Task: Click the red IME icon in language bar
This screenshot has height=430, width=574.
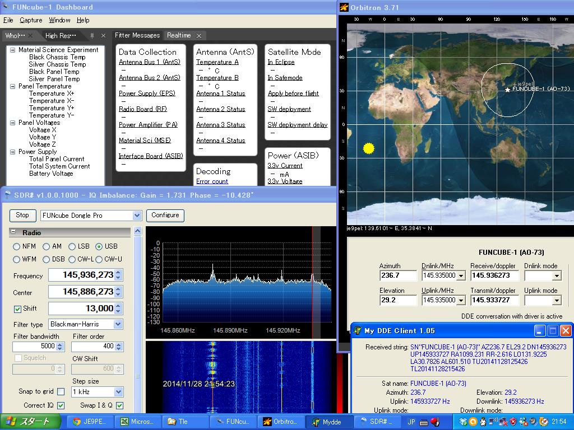Action: [x=435, y=422]
